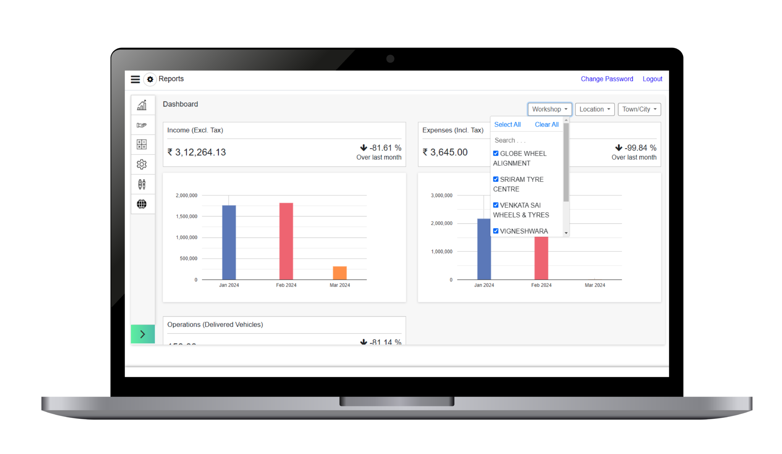Select Clear All in workshop filter
Image resolution: width=782 pixels, height=454 pixels.
coord(546,124)
